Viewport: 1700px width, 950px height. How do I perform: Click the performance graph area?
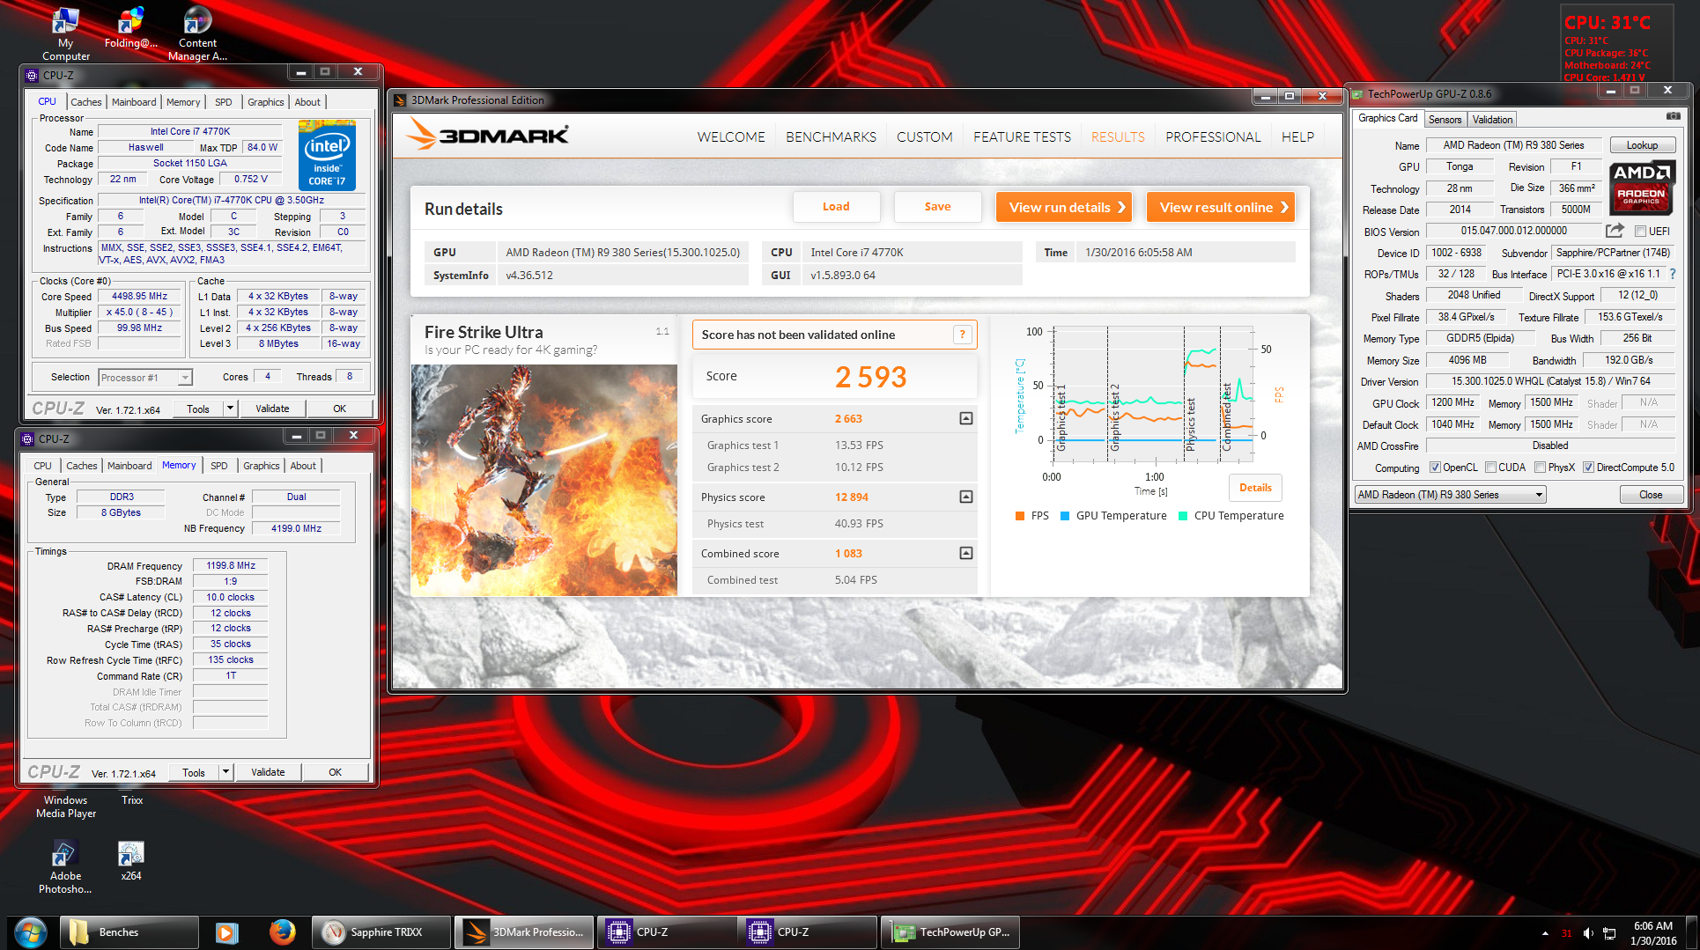click(x=1153, y=394)
